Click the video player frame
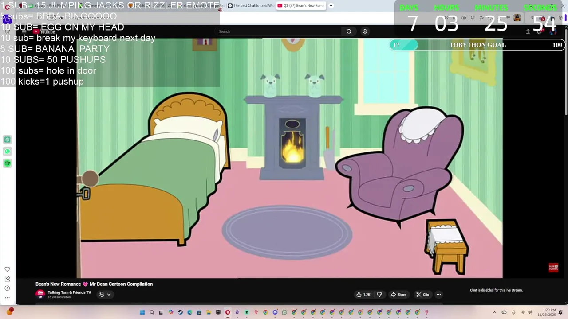568x319 pixels. coord(290,158)
